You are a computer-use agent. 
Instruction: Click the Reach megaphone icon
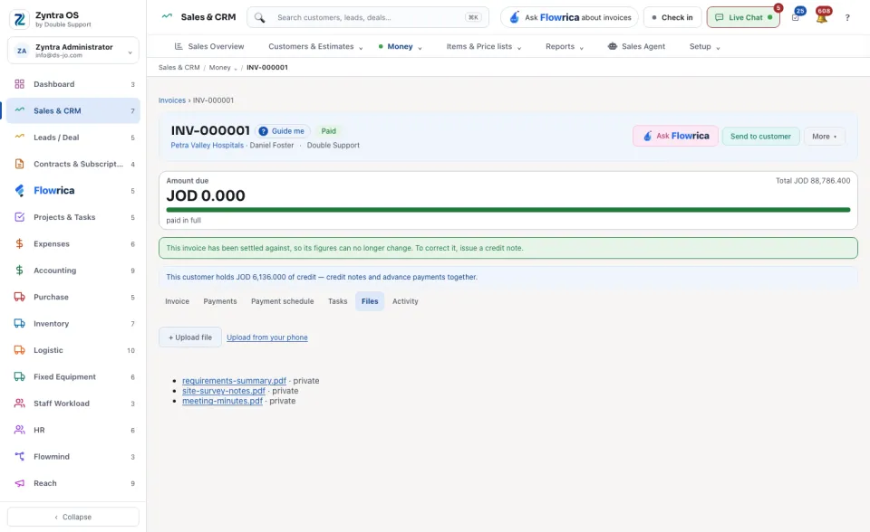pyautogui.click(x=19, y=483)
